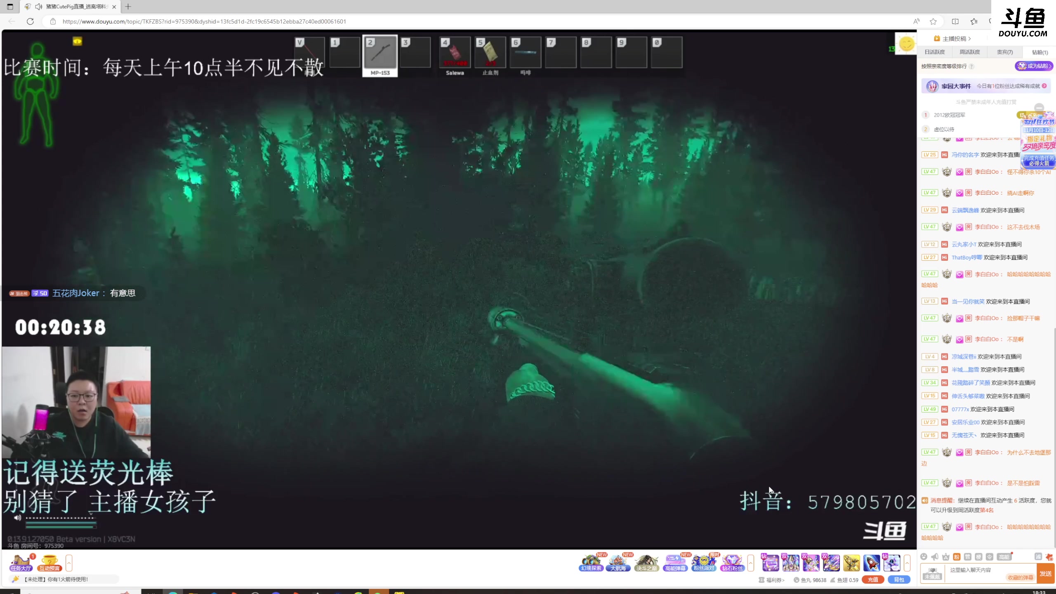Expand the activity icons chevron
The height and width of the screenshot is (594, 1056).
click(x=751, y=563)
